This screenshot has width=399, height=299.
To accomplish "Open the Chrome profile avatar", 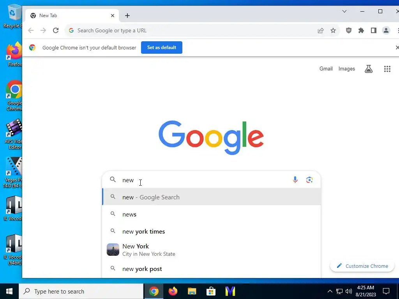I will tap(386, 30).
